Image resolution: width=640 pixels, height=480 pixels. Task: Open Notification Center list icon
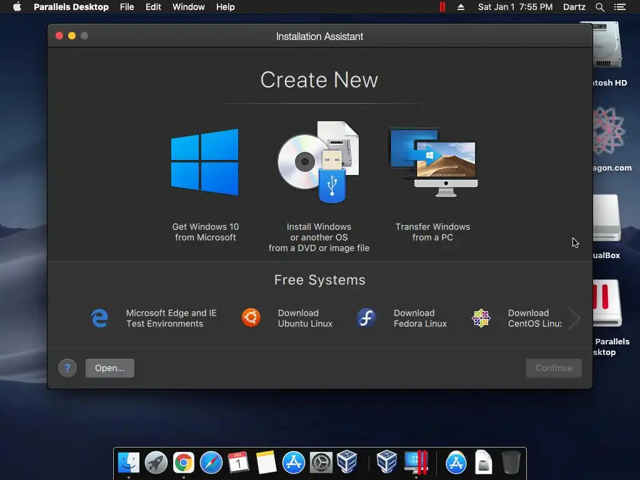[x=620, y=7]
